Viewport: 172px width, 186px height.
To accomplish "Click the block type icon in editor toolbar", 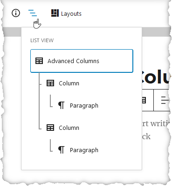I will pos(144,100).
